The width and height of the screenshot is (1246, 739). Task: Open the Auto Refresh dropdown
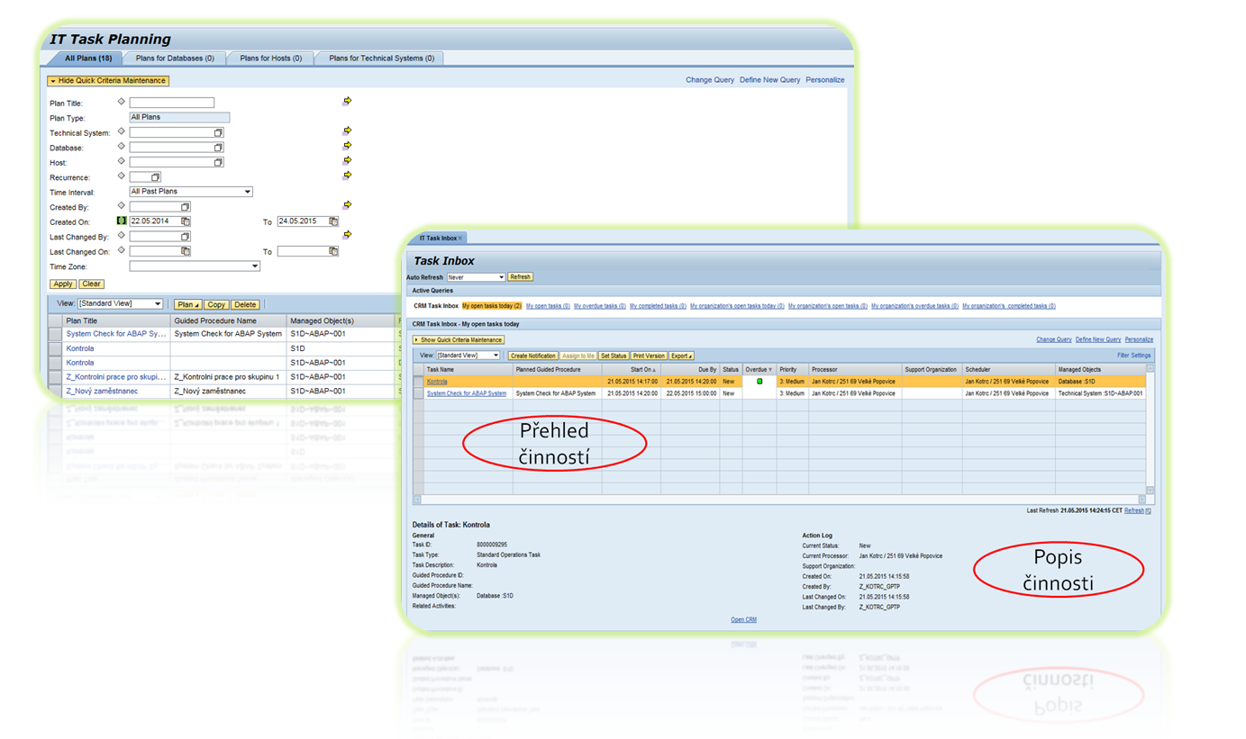[x=500, y=277]
